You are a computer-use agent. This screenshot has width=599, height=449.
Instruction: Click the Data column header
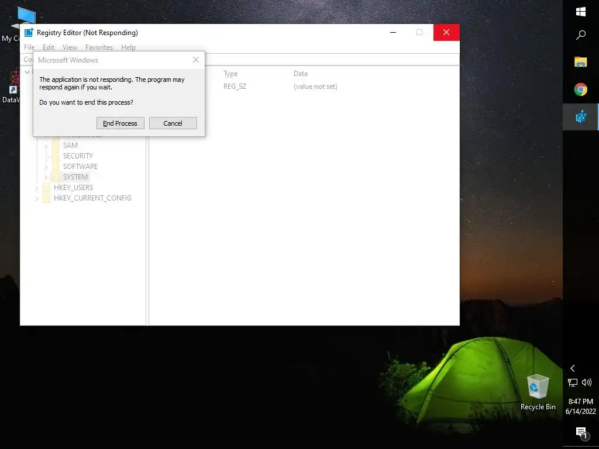click(x=300, y=74)
